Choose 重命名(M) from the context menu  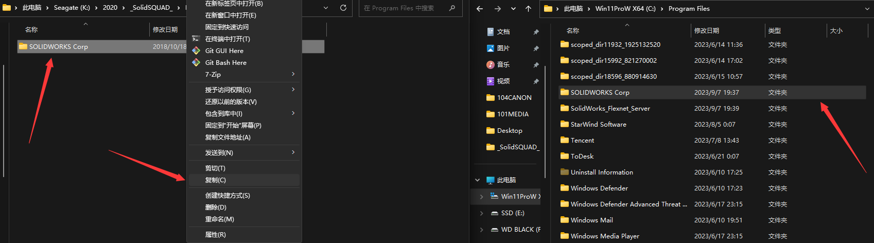(244, 219)
